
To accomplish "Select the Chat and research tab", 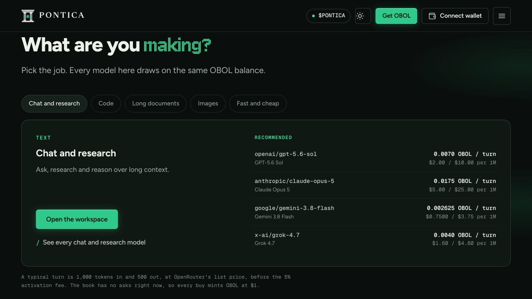I will (54, 104).
